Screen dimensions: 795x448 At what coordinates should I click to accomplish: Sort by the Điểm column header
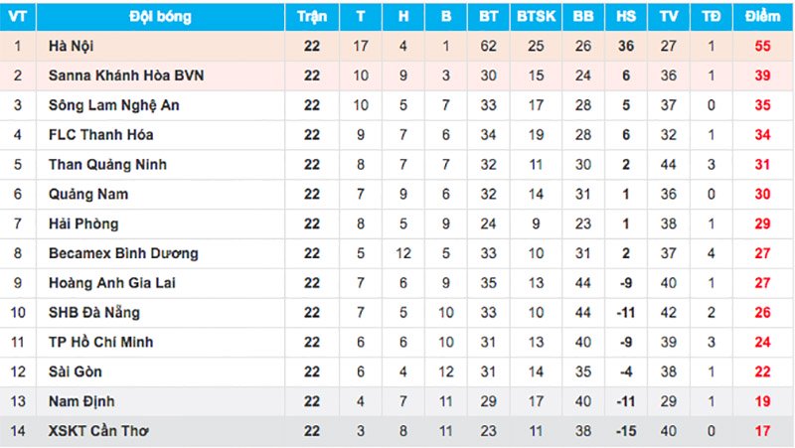(762, 17)
